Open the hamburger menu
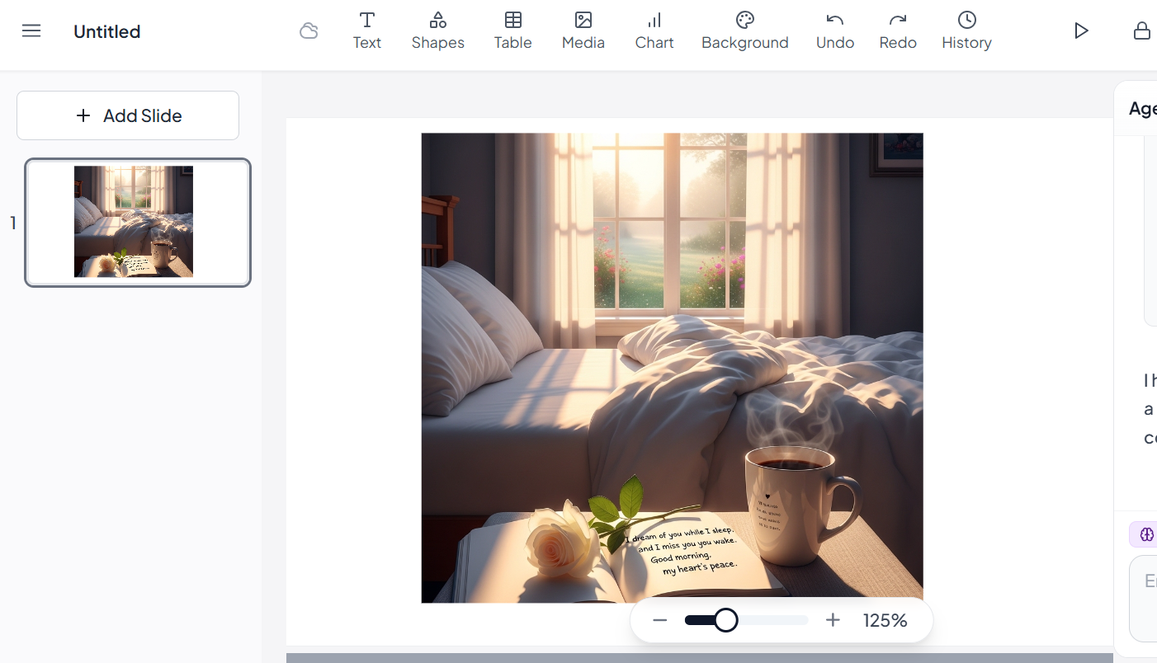Viewport: 1157px width, 663px height. tap(31, 31)
